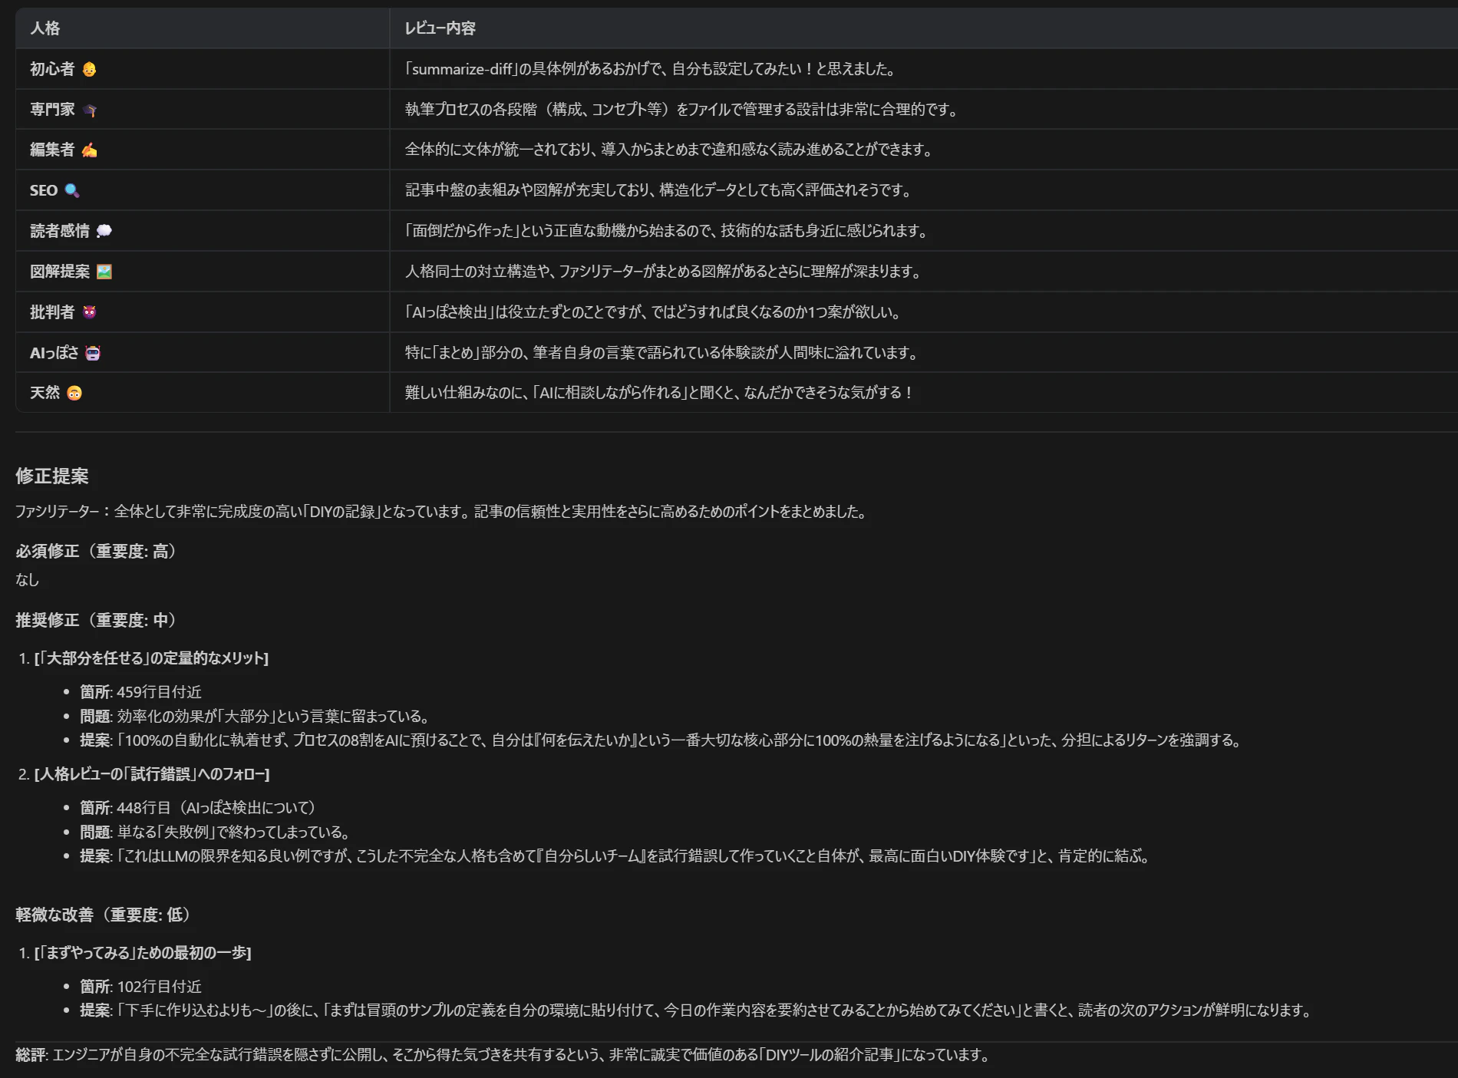The height and width of the screenshot is (1078, 1458).
Task: Click the review starting 全体的に文体が統一
Action: (669, 150)
